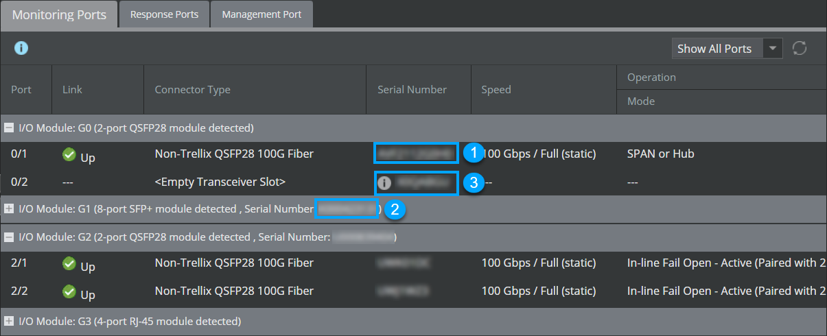Switch to Monitoring Ports tab
The width and height of the screenshot is (827, 336).
(x=59, y=14)
